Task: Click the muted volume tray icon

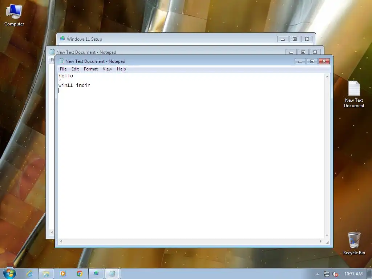Action: (x=335, y=274)
